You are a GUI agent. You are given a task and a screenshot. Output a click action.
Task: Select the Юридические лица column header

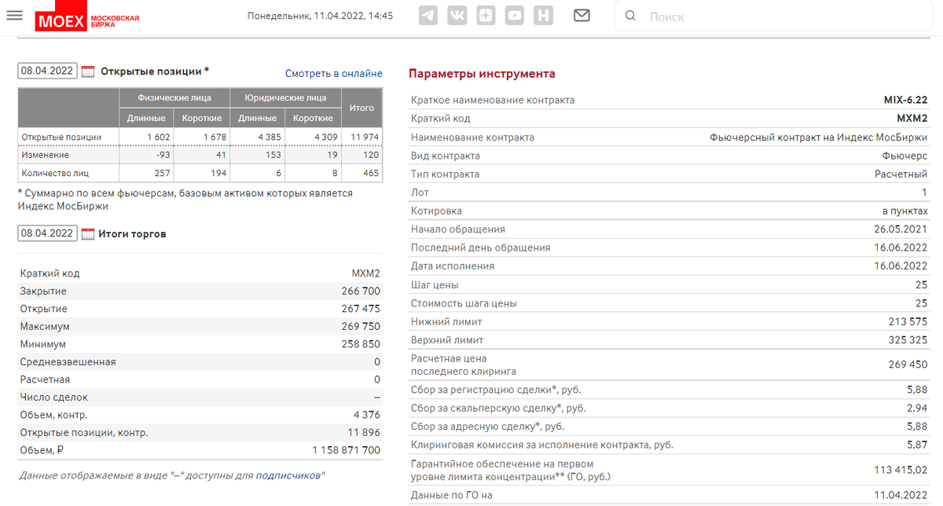click(x=284, y=98)
